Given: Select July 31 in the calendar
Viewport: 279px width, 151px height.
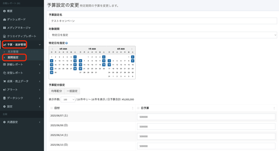Looking at the screenshot, I should (96, 73).
